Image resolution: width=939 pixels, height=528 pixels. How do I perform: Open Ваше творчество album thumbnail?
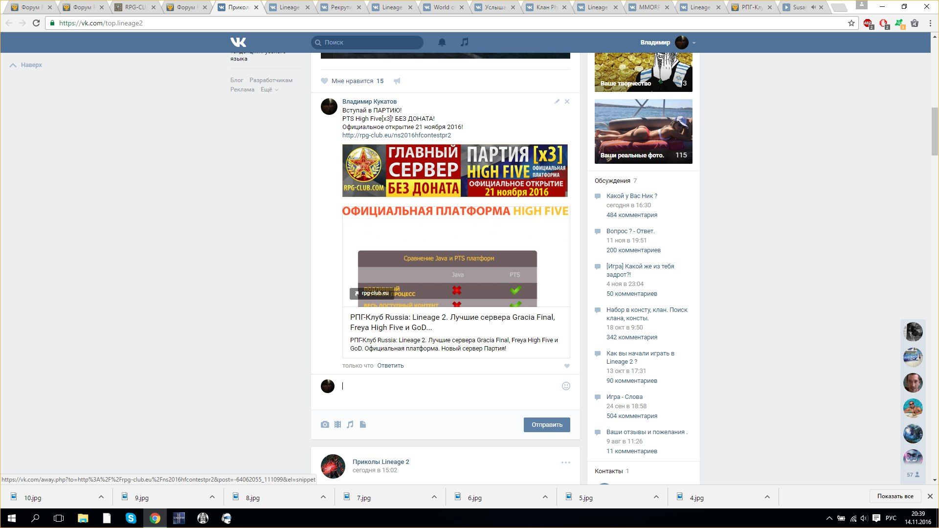[x=643, y=72]
